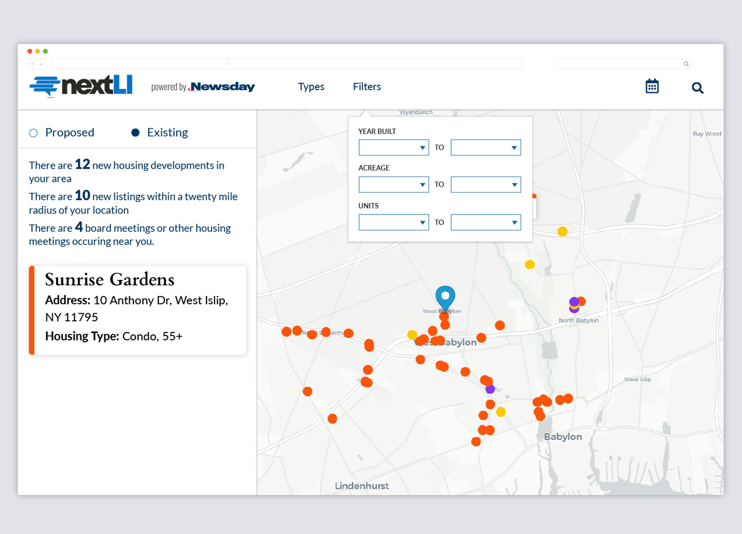Click the browser address bar

pos(287,64)
